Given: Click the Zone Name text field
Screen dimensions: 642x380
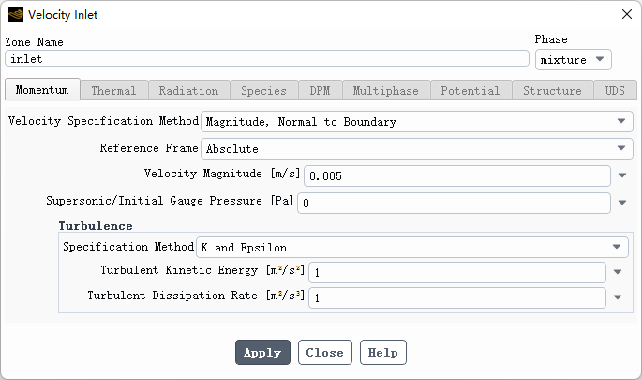Looking at the screenshot, I should click(267, 58).
